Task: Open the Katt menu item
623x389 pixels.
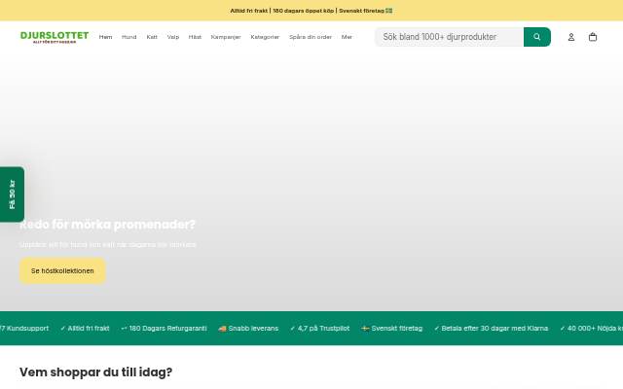Action: pyautogui.click(x=152, y=37)
